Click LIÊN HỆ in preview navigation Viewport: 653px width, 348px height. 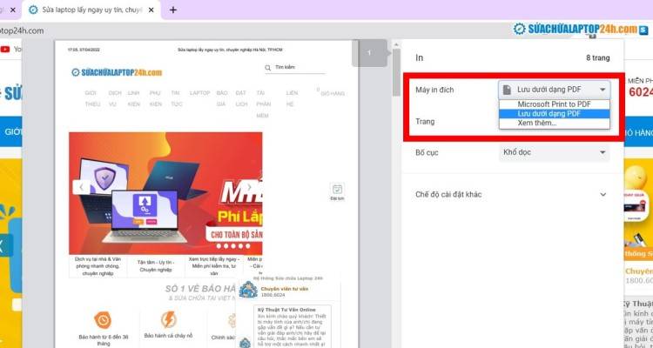click(292, 98)
